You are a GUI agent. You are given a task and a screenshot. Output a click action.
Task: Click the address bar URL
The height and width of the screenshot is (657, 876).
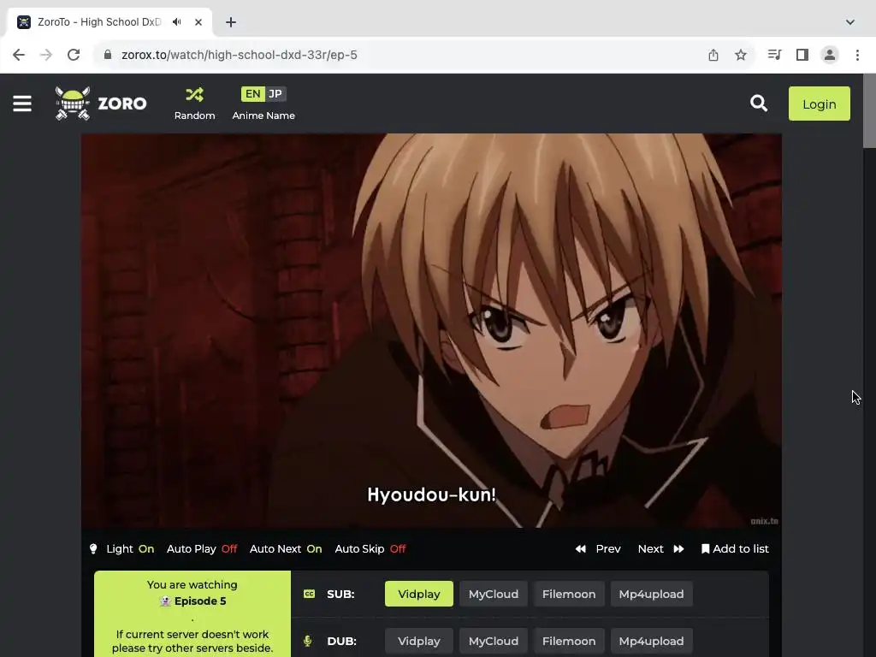240,55
